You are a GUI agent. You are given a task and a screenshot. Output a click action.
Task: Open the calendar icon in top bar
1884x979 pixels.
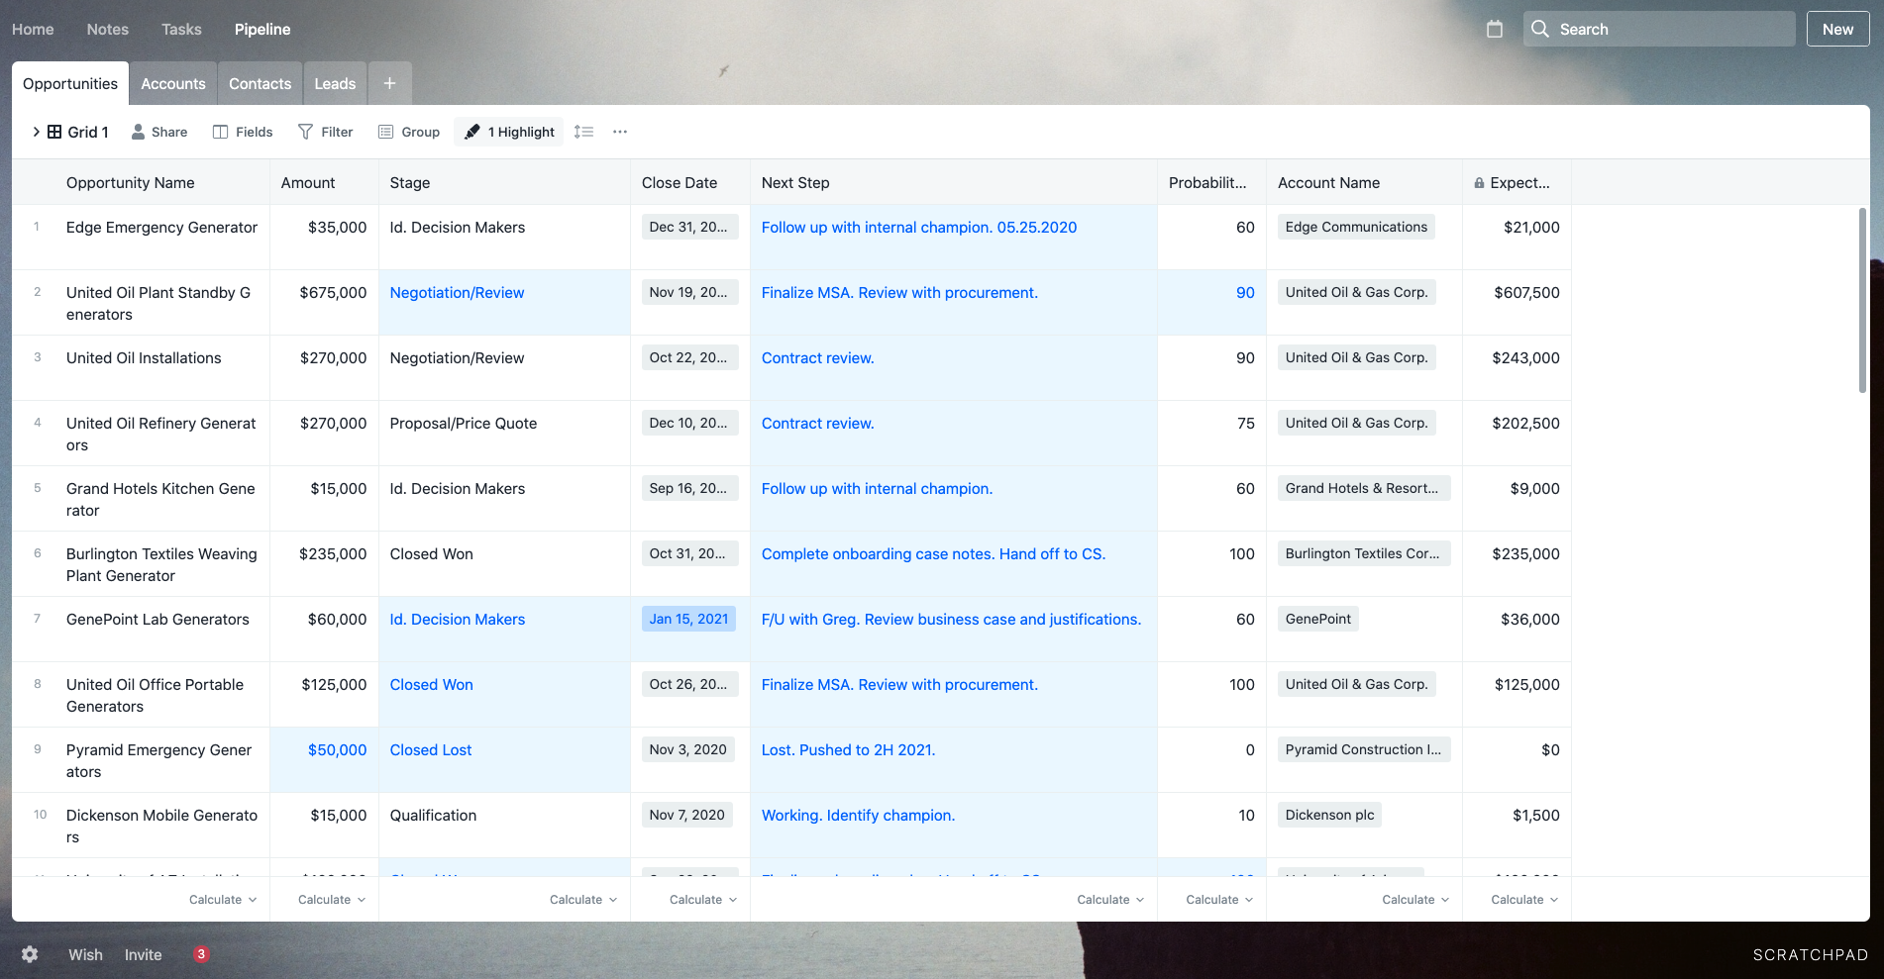1495,30
